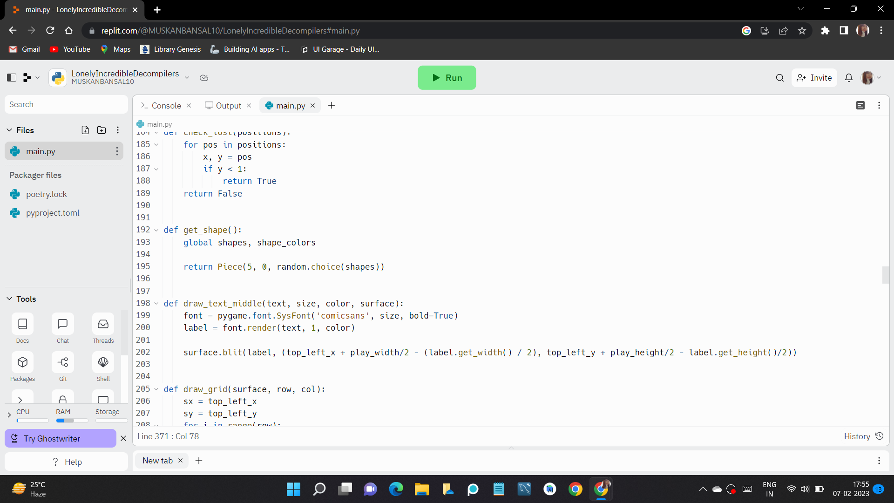Screen dimensions: 894x503
Task: Open search magnifier in Replit header
Action: [780, 78]
